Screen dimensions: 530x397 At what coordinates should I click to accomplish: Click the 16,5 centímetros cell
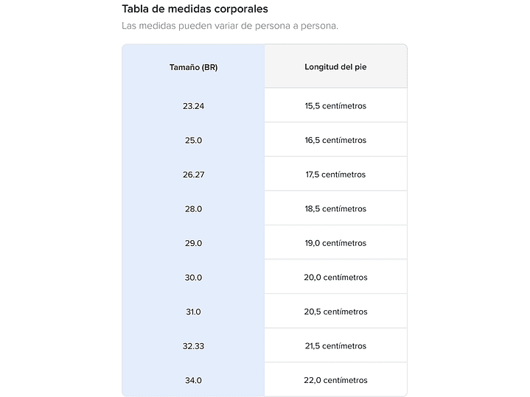pyautogui.click(x=335, y=140)
